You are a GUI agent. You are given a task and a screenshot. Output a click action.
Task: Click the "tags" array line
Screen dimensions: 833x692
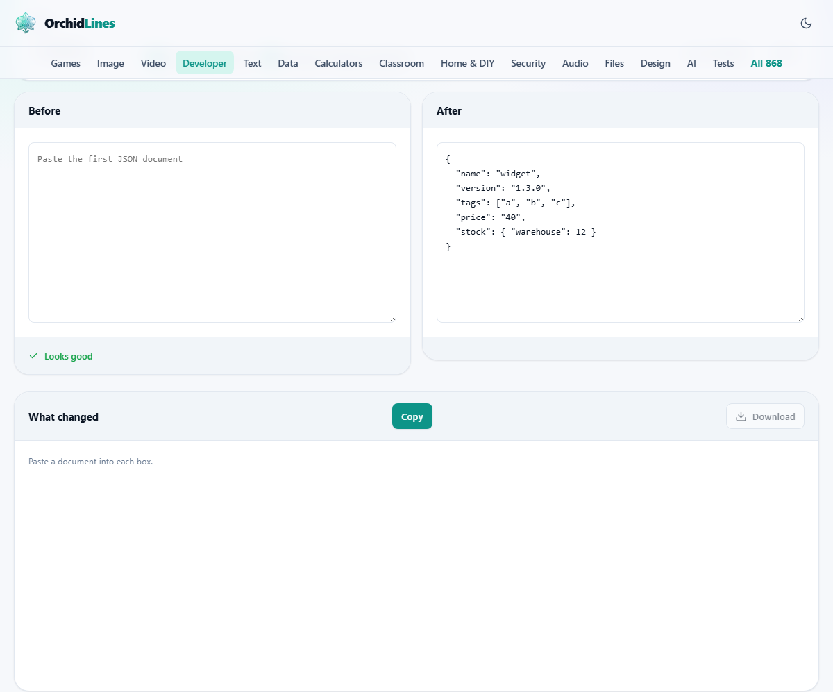coord(516,203)
